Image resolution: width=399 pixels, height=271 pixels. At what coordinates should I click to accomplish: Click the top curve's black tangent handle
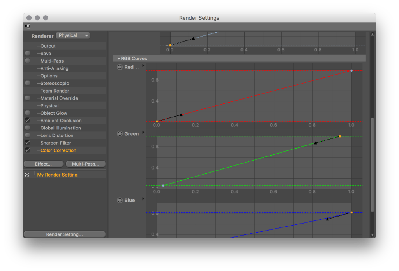coord(193,38)
